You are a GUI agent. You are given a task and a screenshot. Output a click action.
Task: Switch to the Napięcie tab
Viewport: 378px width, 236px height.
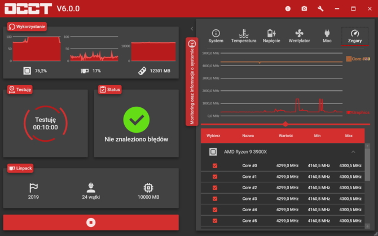click(x=271, y=36)
